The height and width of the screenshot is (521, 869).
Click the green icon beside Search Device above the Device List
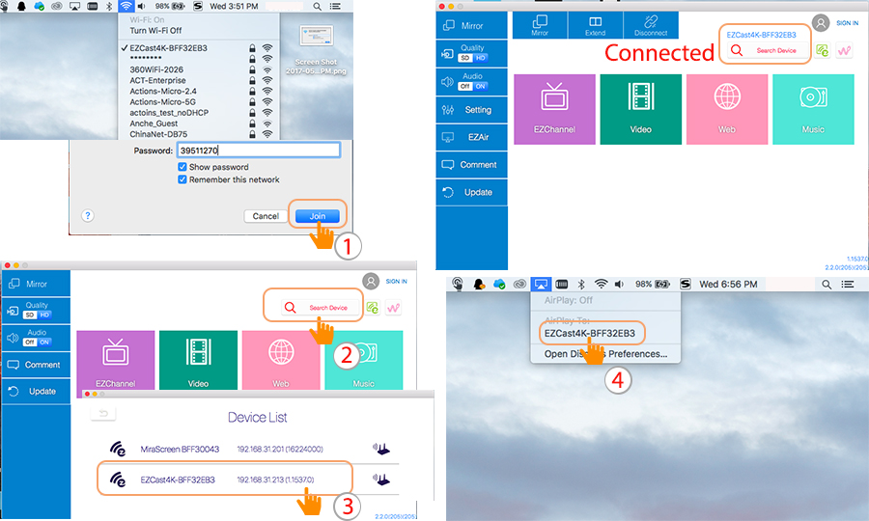tap(373, 308)
